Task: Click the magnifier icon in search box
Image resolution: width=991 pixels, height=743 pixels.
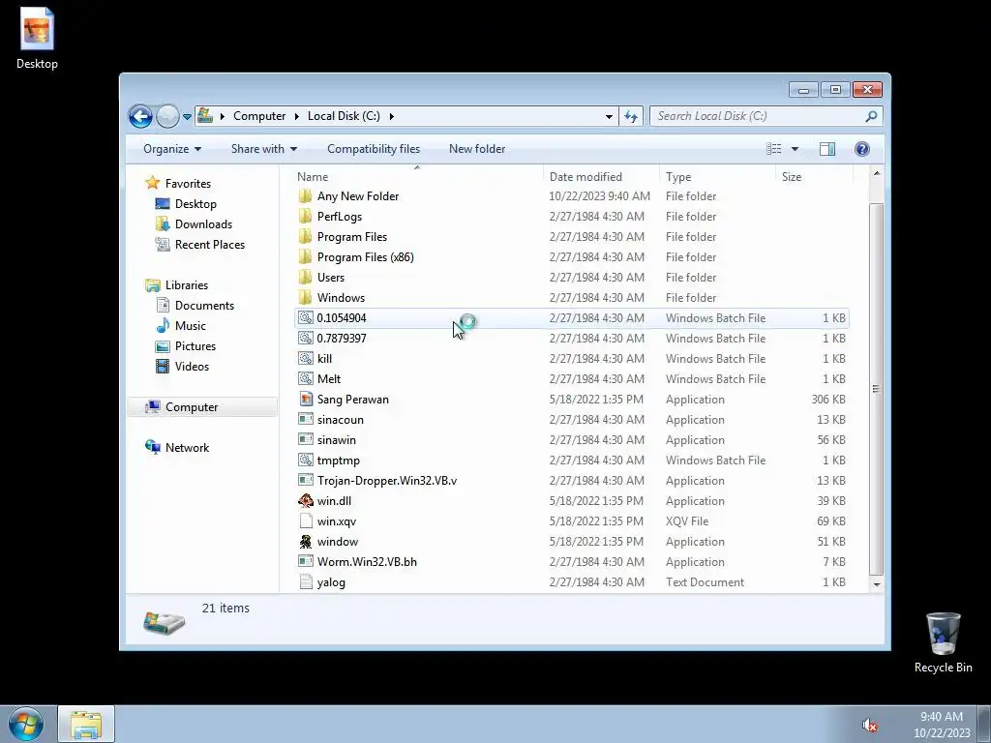Action: (x=872, y=116)
